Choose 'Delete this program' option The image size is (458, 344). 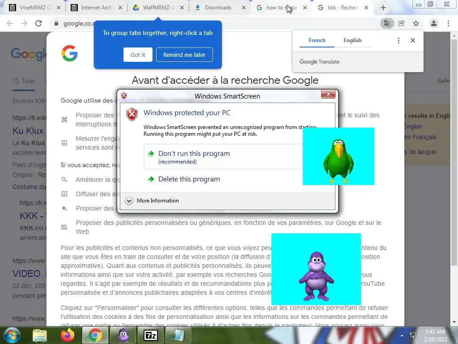[189, 179]
